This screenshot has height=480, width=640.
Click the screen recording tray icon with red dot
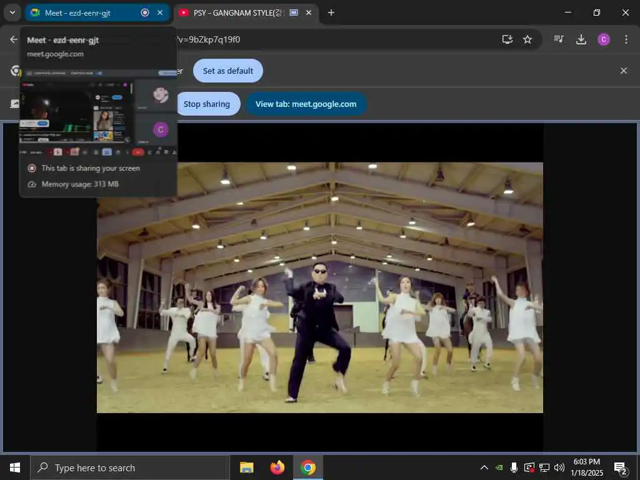click(529, 467)
